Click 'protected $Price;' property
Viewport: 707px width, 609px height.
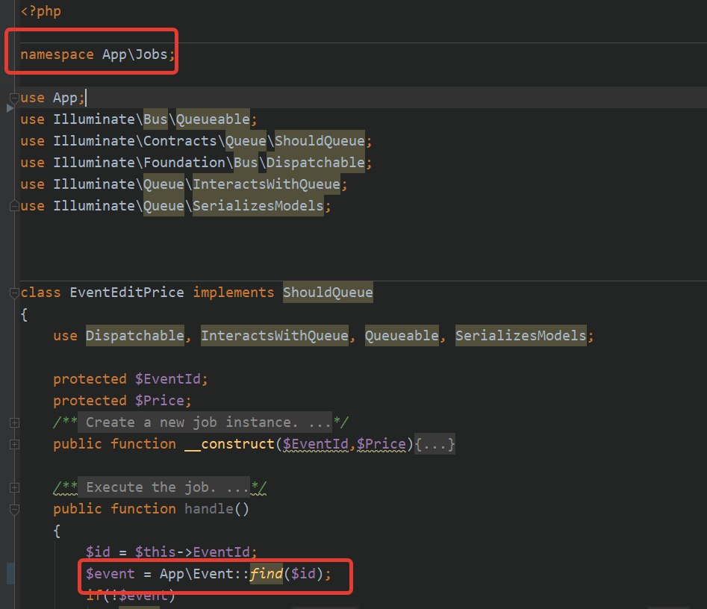tap(122, 401)
